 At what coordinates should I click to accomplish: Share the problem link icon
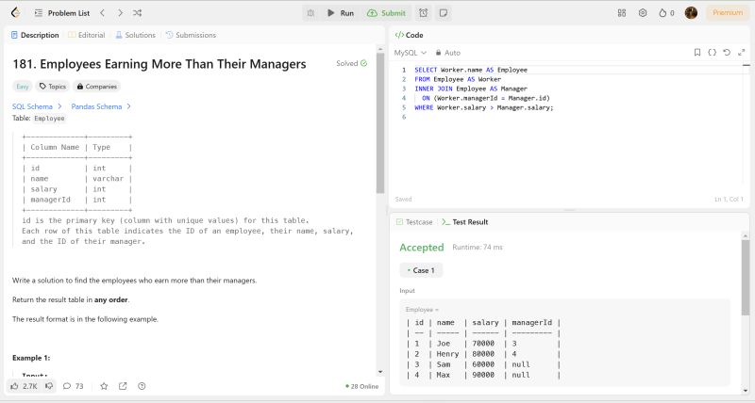[x=123, y=386]
